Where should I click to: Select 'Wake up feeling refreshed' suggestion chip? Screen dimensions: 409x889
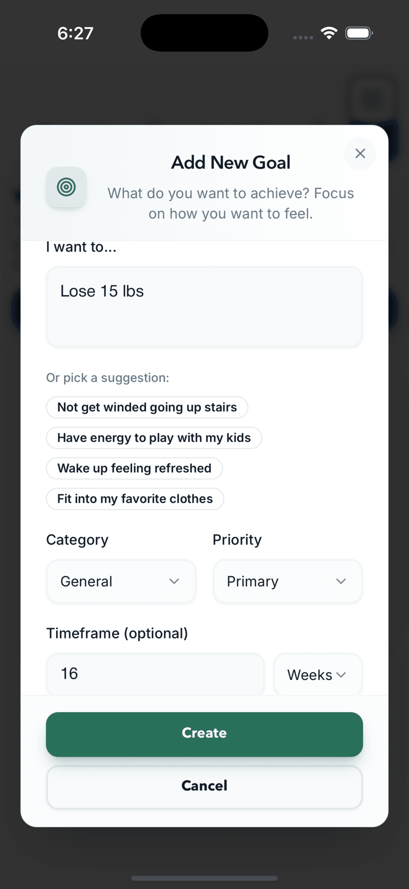point(134,468)
